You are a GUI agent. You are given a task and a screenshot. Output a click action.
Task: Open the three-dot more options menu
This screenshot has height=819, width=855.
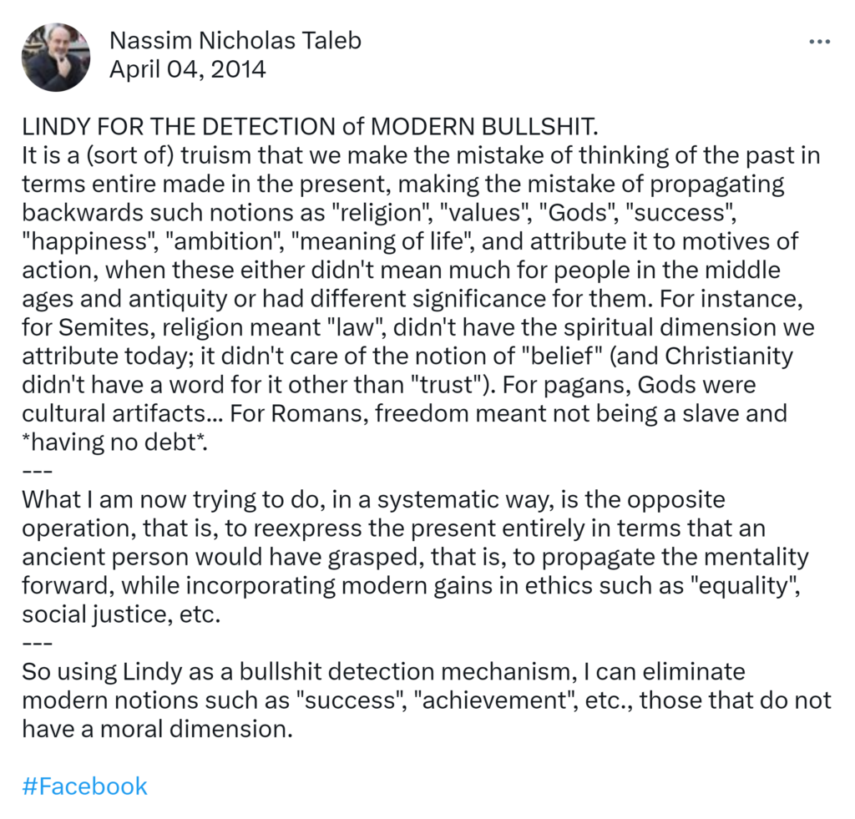click(x=820, y=42)
